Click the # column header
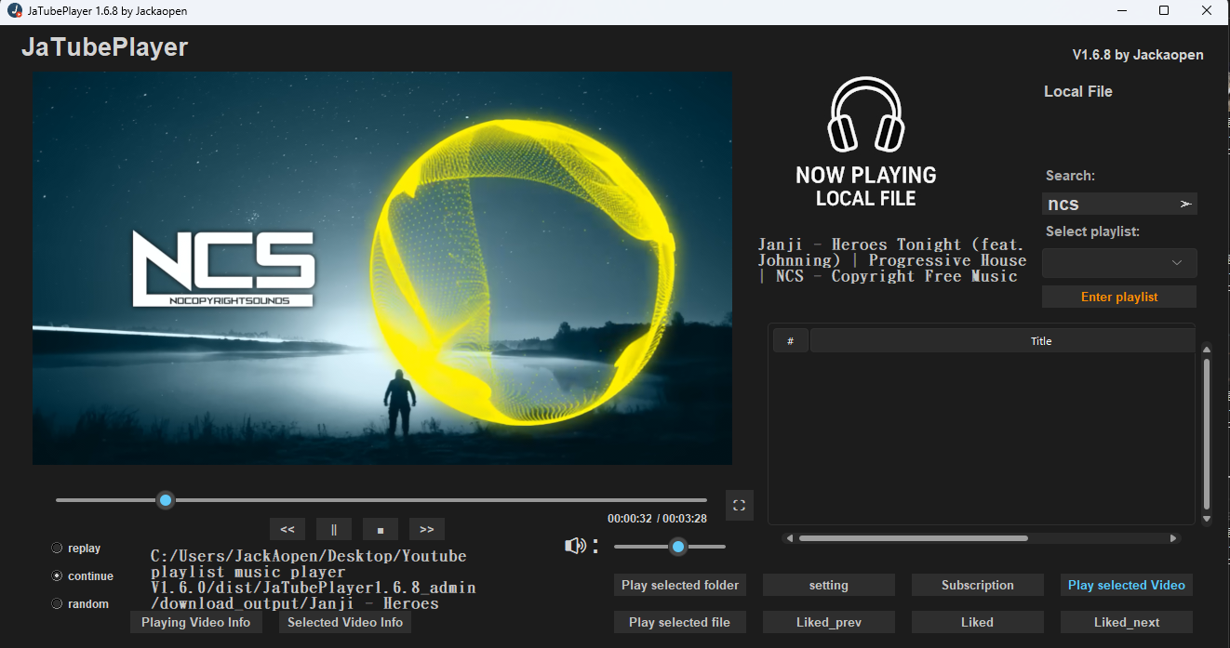 coord(791,341)
